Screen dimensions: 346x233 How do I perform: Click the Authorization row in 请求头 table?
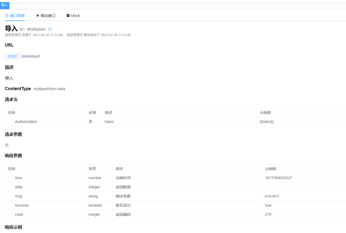26,122
